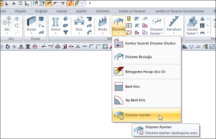Image resolution: width=216 pixels, height=139 pixels.
Task: Open Analiz ve Tasarım Görüntüleme tab
Action: point(180,11)
